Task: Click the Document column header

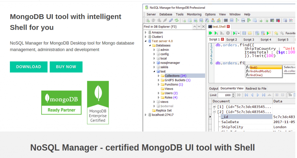Action: [242, 101]
